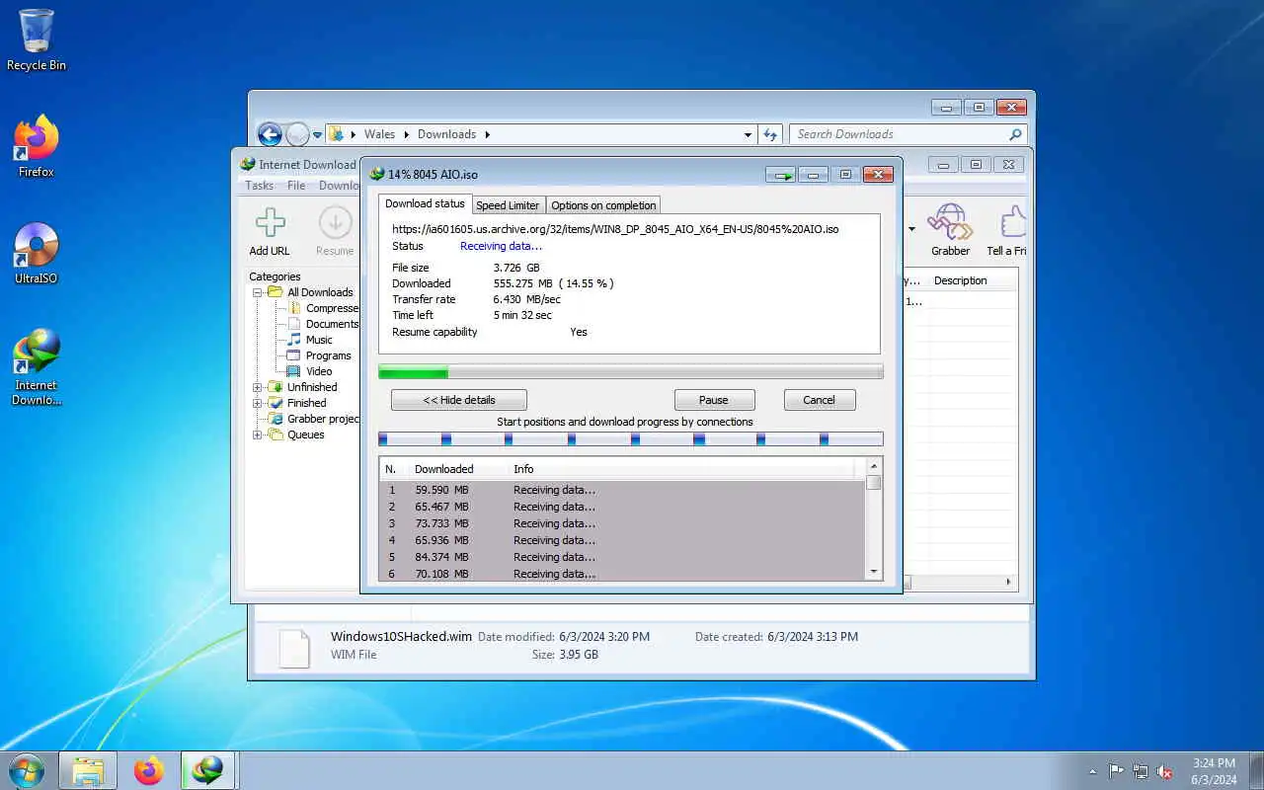Select connection row 1 with 59.590 MB

click(x=622, y=490)
